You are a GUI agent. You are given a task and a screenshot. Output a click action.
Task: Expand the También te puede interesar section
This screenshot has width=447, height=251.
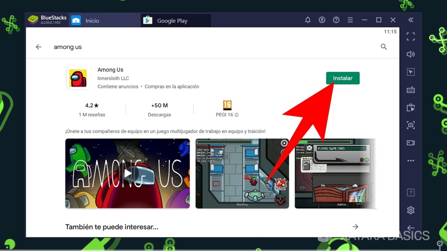coord(355,227)
